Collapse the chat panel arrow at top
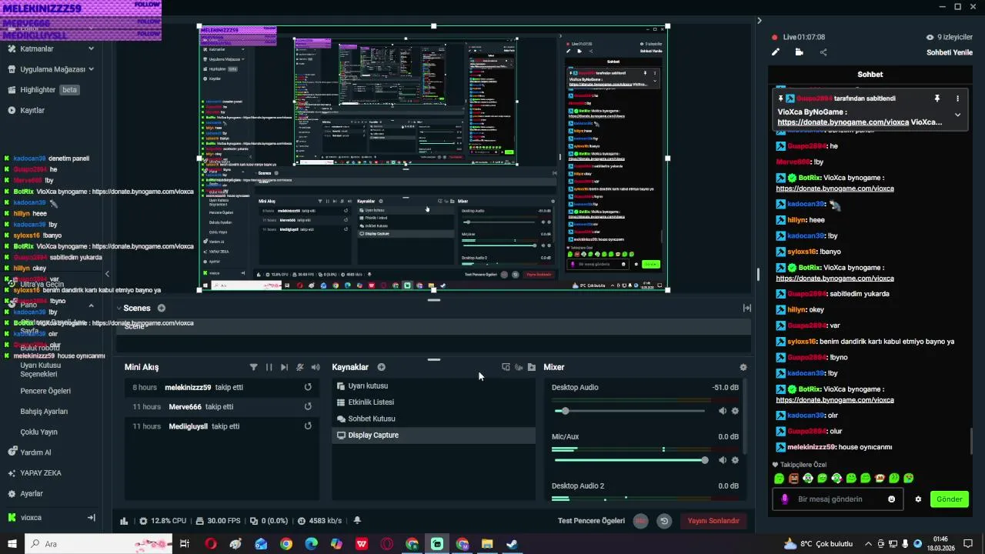 click(x=759, y=21)
